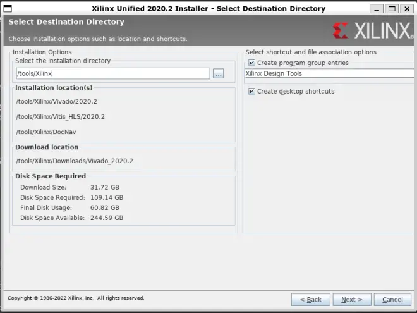Viewport: 417px width, 313px height.
Task: Select the Vivado/2020.2 installation location path
Action: 57,101
